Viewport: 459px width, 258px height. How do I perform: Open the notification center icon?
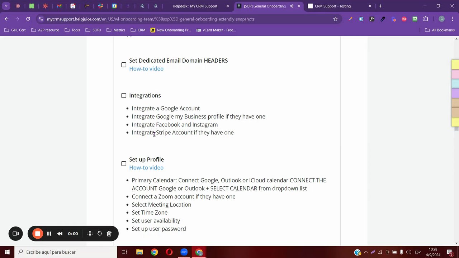450,252
